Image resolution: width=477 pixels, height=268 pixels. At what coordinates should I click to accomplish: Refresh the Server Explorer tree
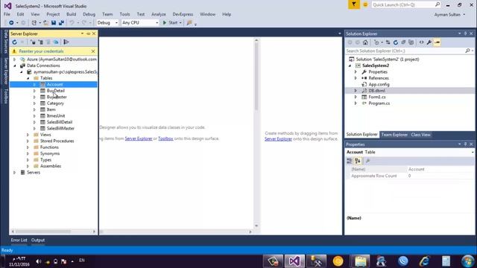click(x=14, y=42)
